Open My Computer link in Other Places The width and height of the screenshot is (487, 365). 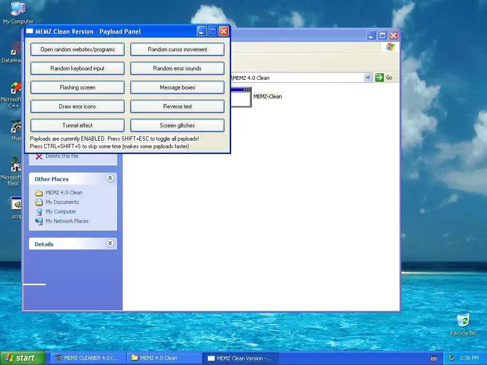[x=60, y=211]
